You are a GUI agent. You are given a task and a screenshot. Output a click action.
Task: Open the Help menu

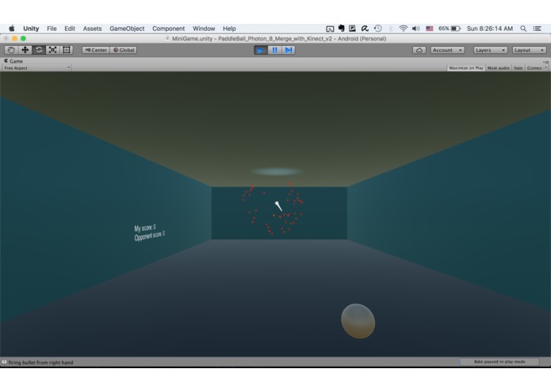click(229, 29)
